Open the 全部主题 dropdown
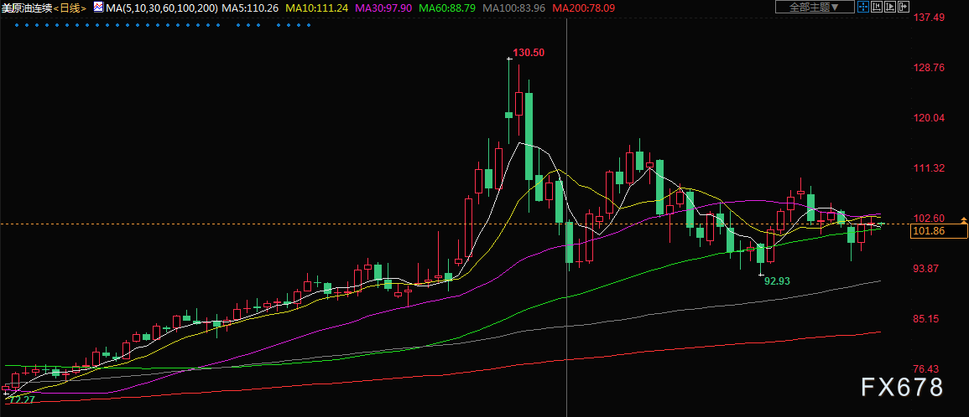Image resolution: width=969 pixels, height=417 pixels. [x=815, y=7]
